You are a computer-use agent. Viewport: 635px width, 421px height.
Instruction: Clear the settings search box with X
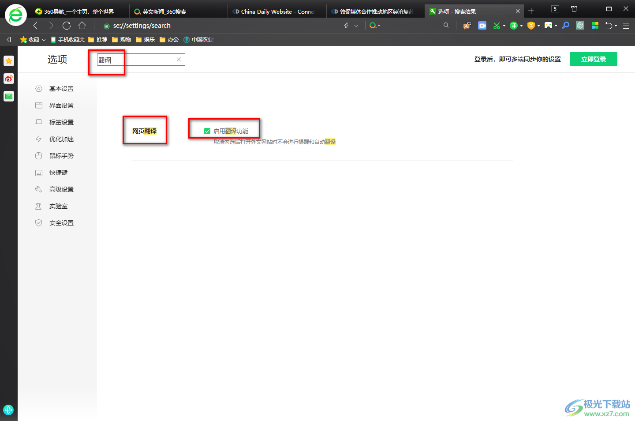coord(179,60)
